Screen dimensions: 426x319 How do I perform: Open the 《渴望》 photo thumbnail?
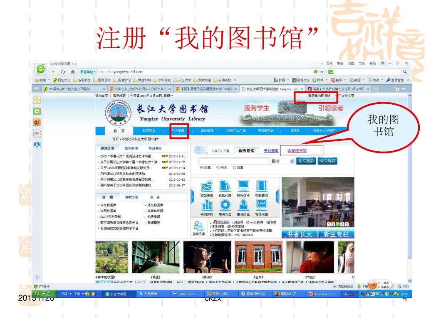point(156,257)
